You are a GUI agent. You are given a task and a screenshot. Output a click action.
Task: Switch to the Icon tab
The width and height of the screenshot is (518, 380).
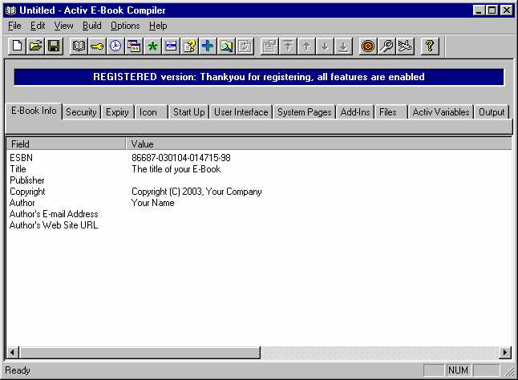151,112
